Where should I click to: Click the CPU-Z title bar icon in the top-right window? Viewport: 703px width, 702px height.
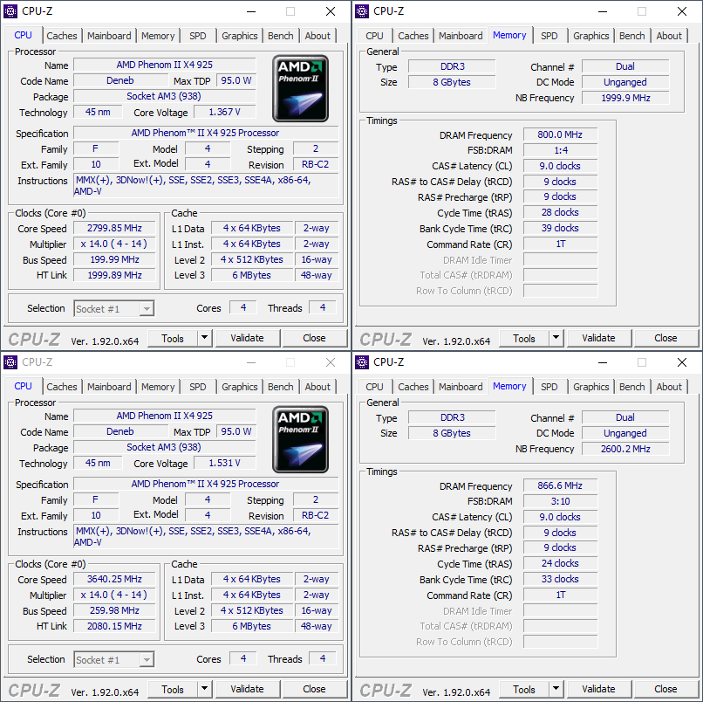click(x=362, y=11)
